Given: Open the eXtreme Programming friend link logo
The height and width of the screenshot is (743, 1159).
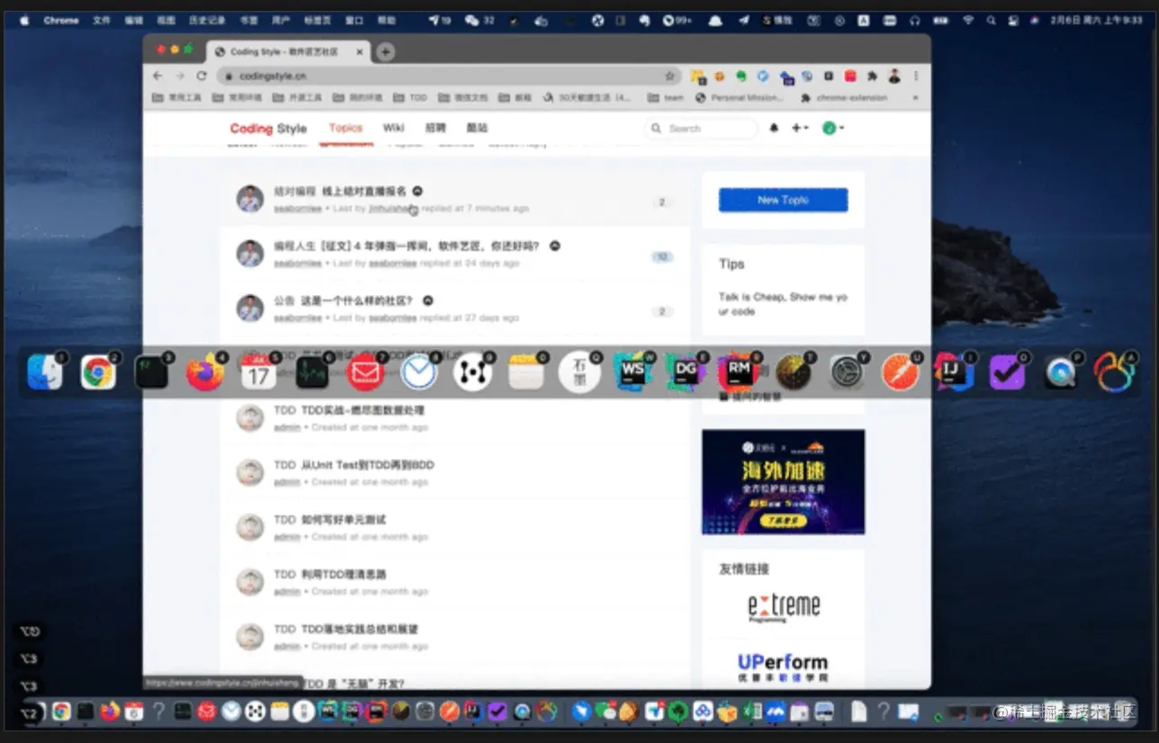Looking at the screenshot, I should (x=784, y=607).
